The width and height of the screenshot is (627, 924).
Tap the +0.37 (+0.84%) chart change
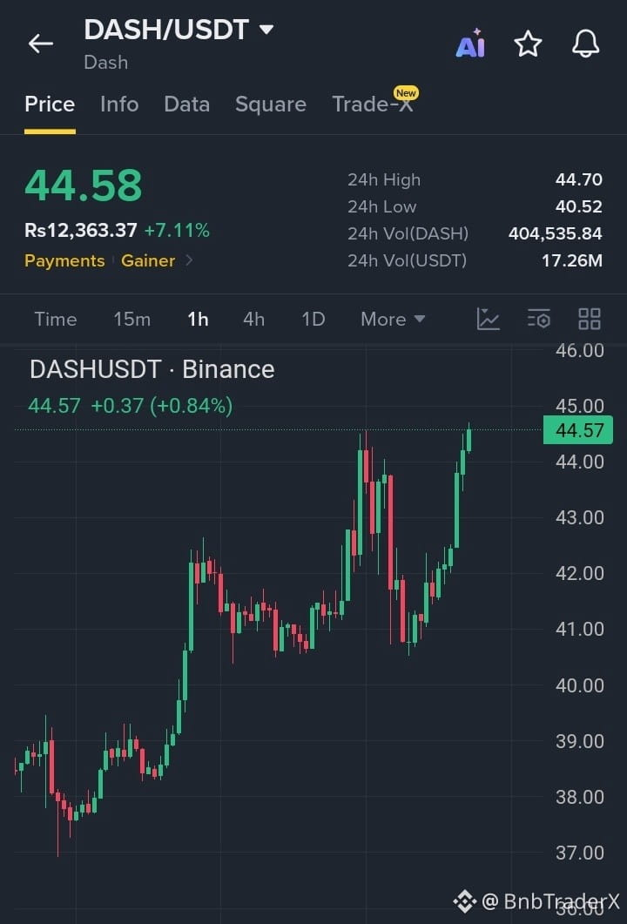tap(161, 406)
